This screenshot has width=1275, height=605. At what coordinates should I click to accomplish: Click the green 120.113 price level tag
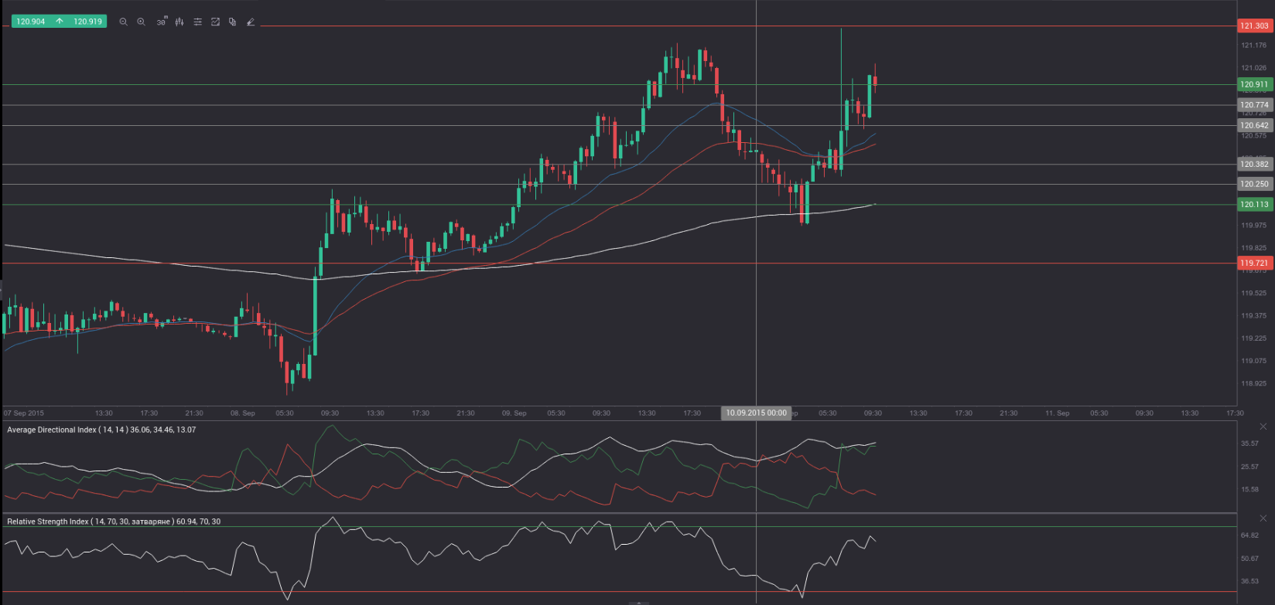pyautogui.click(x=1254, y=205)
